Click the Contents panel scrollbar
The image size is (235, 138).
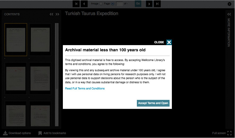click(57, 75)
